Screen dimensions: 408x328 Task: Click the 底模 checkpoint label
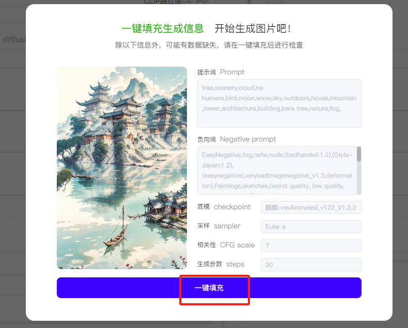[224, 207]
